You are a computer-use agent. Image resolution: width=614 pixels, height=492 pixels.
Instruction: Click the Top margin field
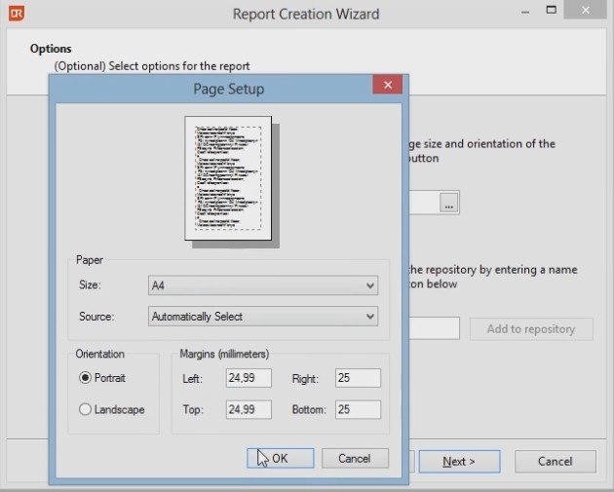click(x=249, y=410)
